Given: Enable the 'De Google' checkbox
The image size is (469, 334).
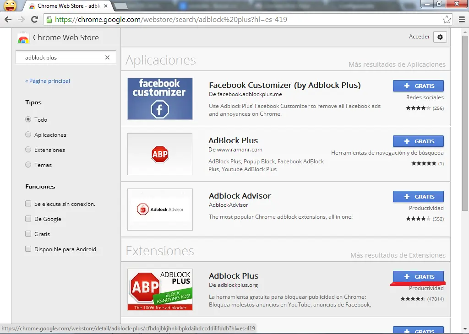Looking at the screenshot, I should (28, 219).
